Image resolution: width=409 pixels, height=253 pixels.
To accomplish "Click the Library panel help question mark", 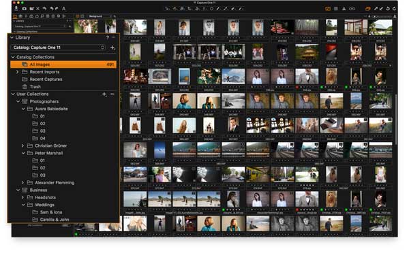I will [107, 37].
